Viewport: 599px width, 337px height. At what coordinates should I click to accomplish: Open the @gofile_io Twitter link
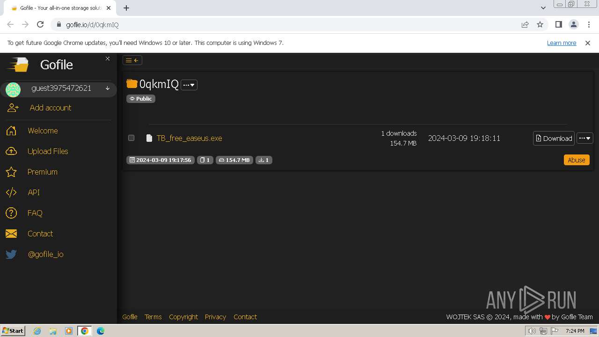coord(46,254)
